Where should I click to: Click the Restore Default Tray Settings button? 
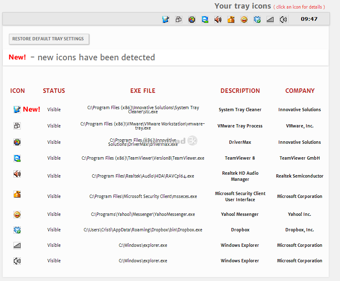tap(49, 39)
